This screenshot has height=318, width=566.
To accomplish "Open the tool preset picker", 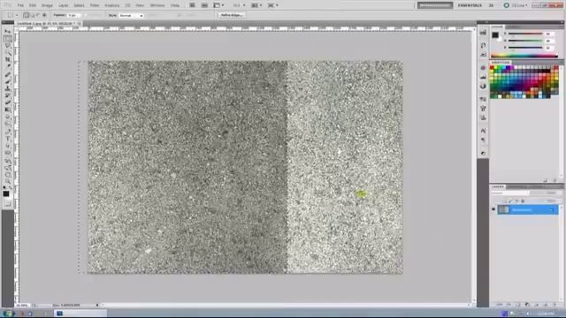I will coord(12,15).
